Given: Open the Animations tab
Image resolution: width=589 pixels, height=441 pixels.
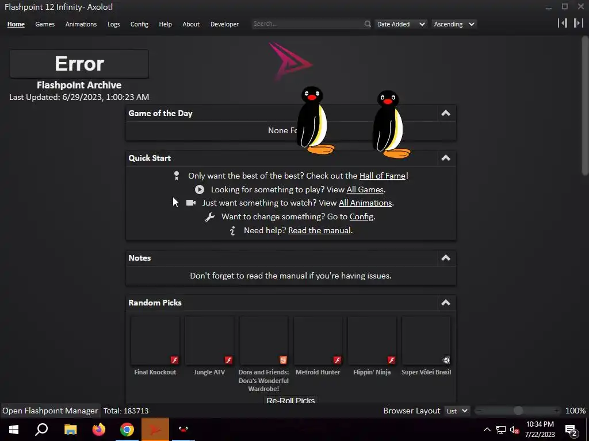Looking at the screenshot, I should 81,24.
